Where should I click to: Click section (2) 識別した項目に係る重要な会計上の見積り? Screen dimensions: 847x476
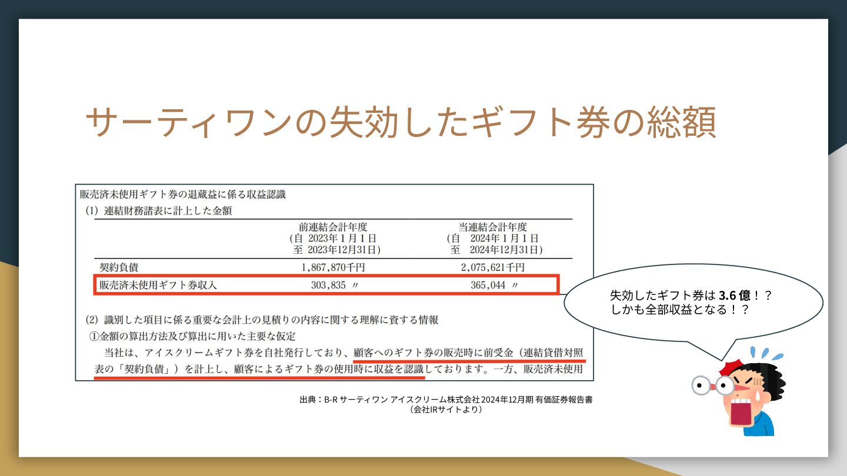coord(262,320)
